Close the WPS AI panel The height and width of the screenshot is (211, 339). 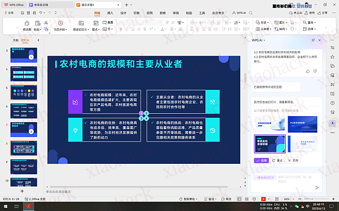(320, 40)
